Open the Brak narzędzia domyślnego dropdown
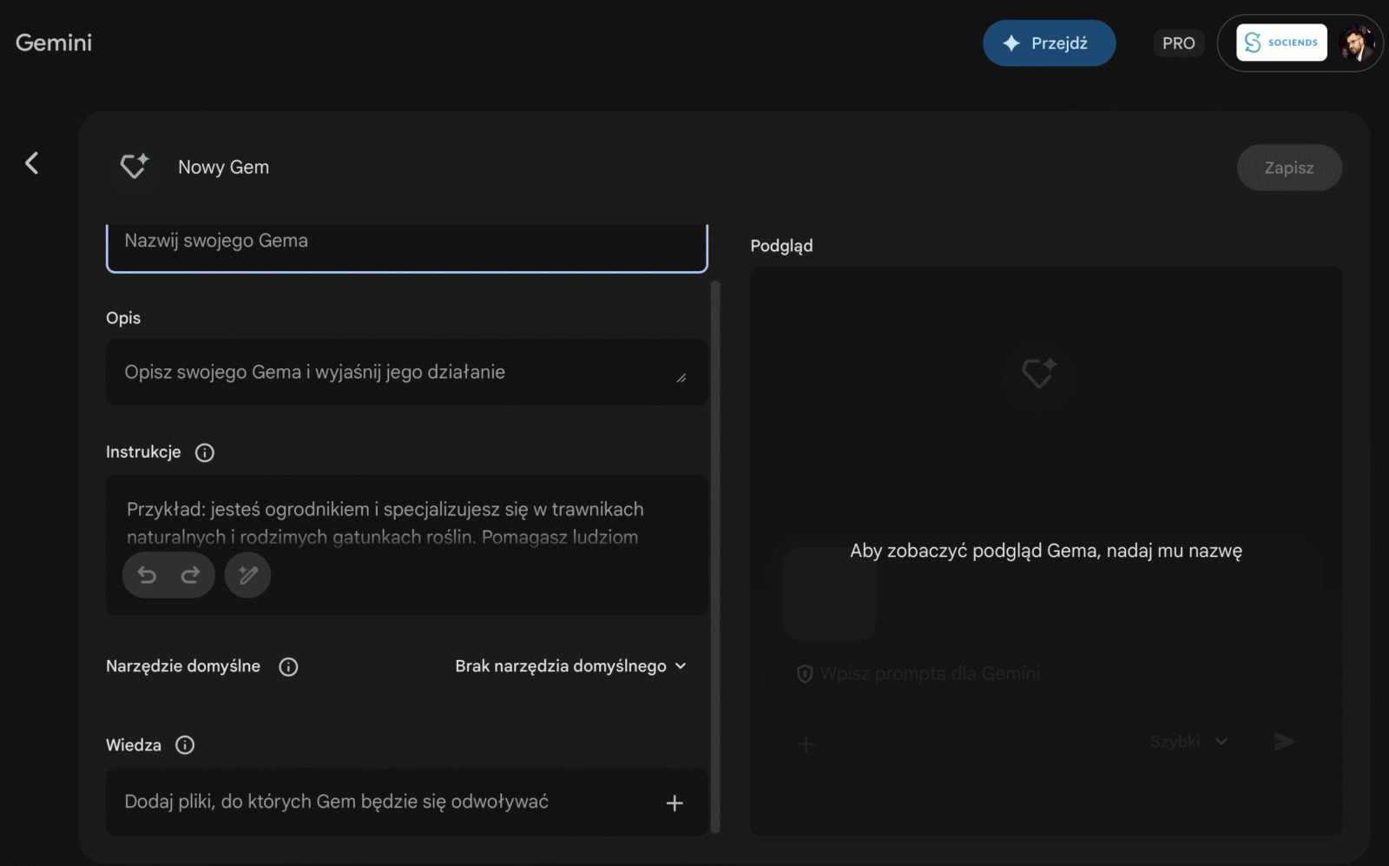The image size is (1389, 866). click(x=570, y=666)
